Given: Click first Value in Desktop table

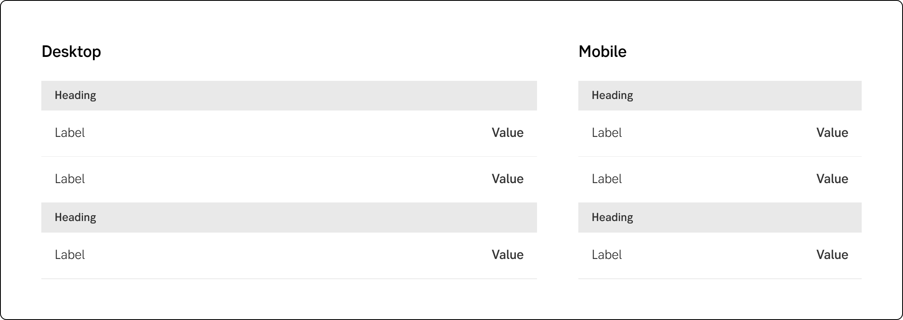Looking at the screenshot, I should click(507, 133).
